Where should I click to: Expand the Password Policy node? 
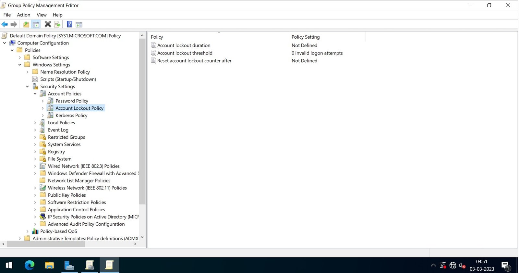(x=43, y=101)
